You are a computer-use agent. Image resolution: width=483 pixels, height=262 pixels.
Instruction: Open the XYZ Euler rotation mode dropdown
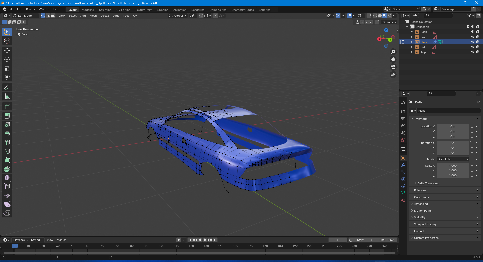pyautogui.click(x=453, y=159)
